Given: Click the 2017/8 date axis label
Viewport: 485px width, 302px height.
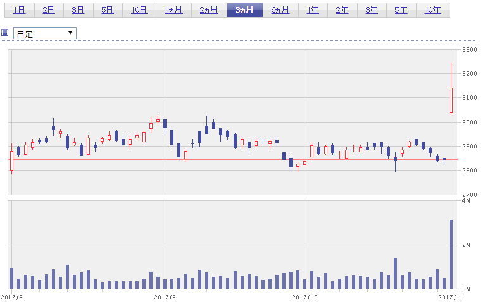Looking at the screenshot, I should (12, 298).
